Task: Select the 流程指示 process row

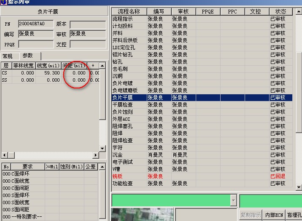Action: pos(202,19)
